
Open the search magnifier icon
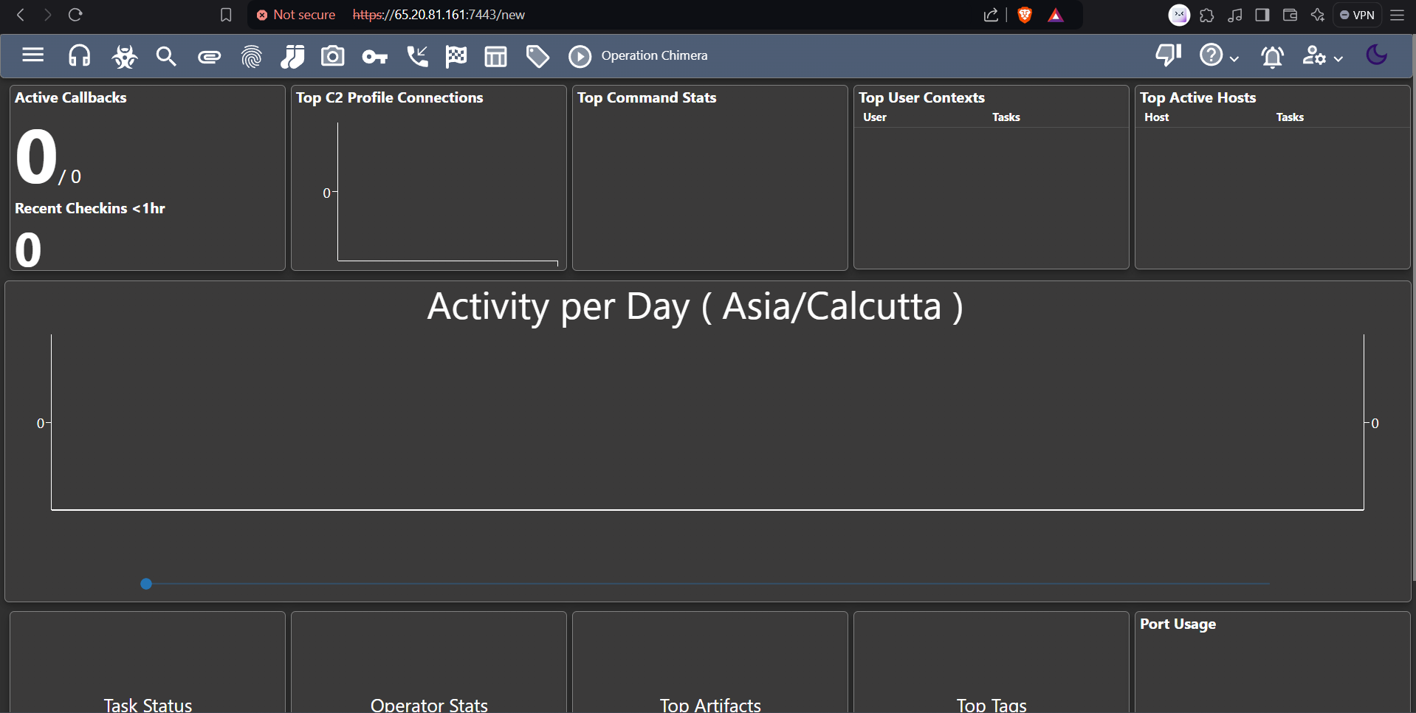click(166, 56)
